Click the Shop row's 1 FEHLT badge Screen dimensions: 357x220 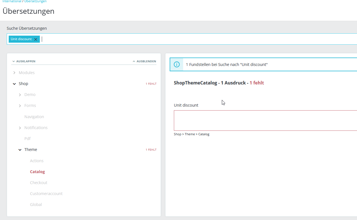151,84
